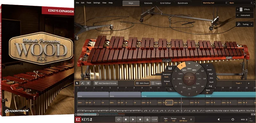Click Add Standard Groove button
The width and height of the screenshot is (256, 123).
coord(106,83)
